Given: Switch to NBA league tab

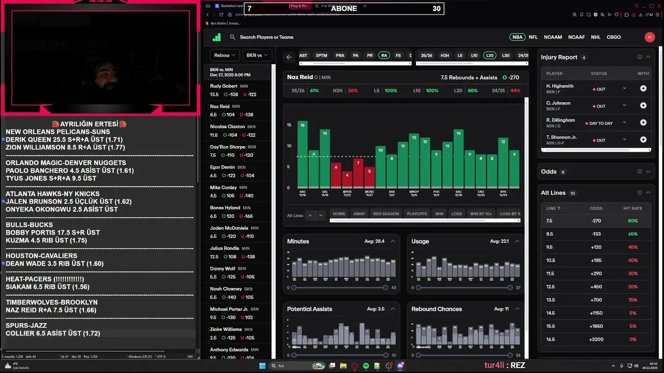Looking at the screenshot, I should [x=517, y=37].
